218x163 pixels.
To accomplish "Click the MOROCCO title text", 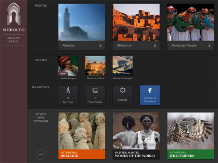I will pos(13,30).
